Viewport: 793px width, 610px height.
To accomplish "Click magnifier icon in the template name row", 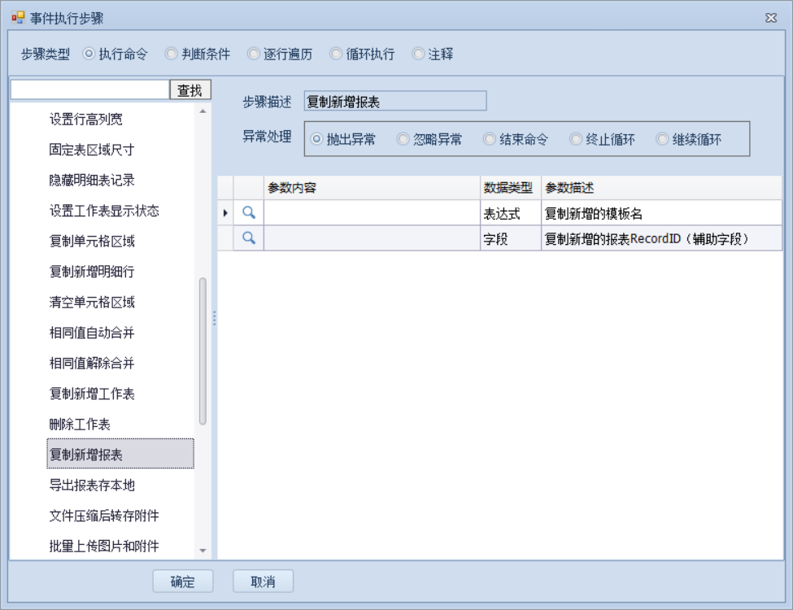I will pyautogui.click(x=249, y=213).
